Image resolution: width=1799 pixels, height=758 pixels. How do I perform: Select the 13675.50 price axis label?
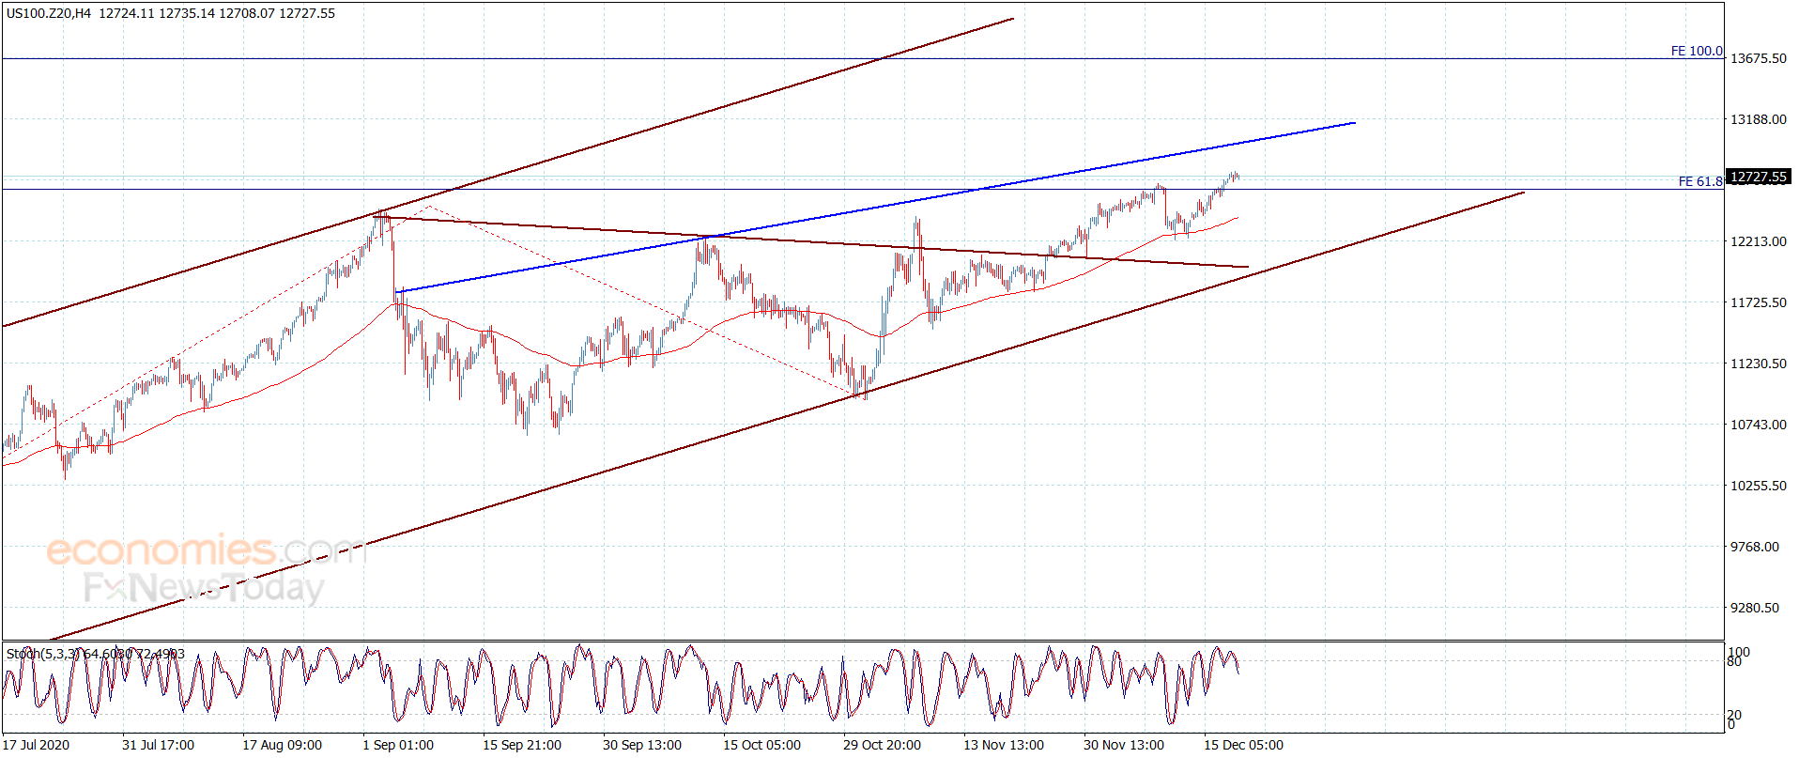tap(1759, 58)
